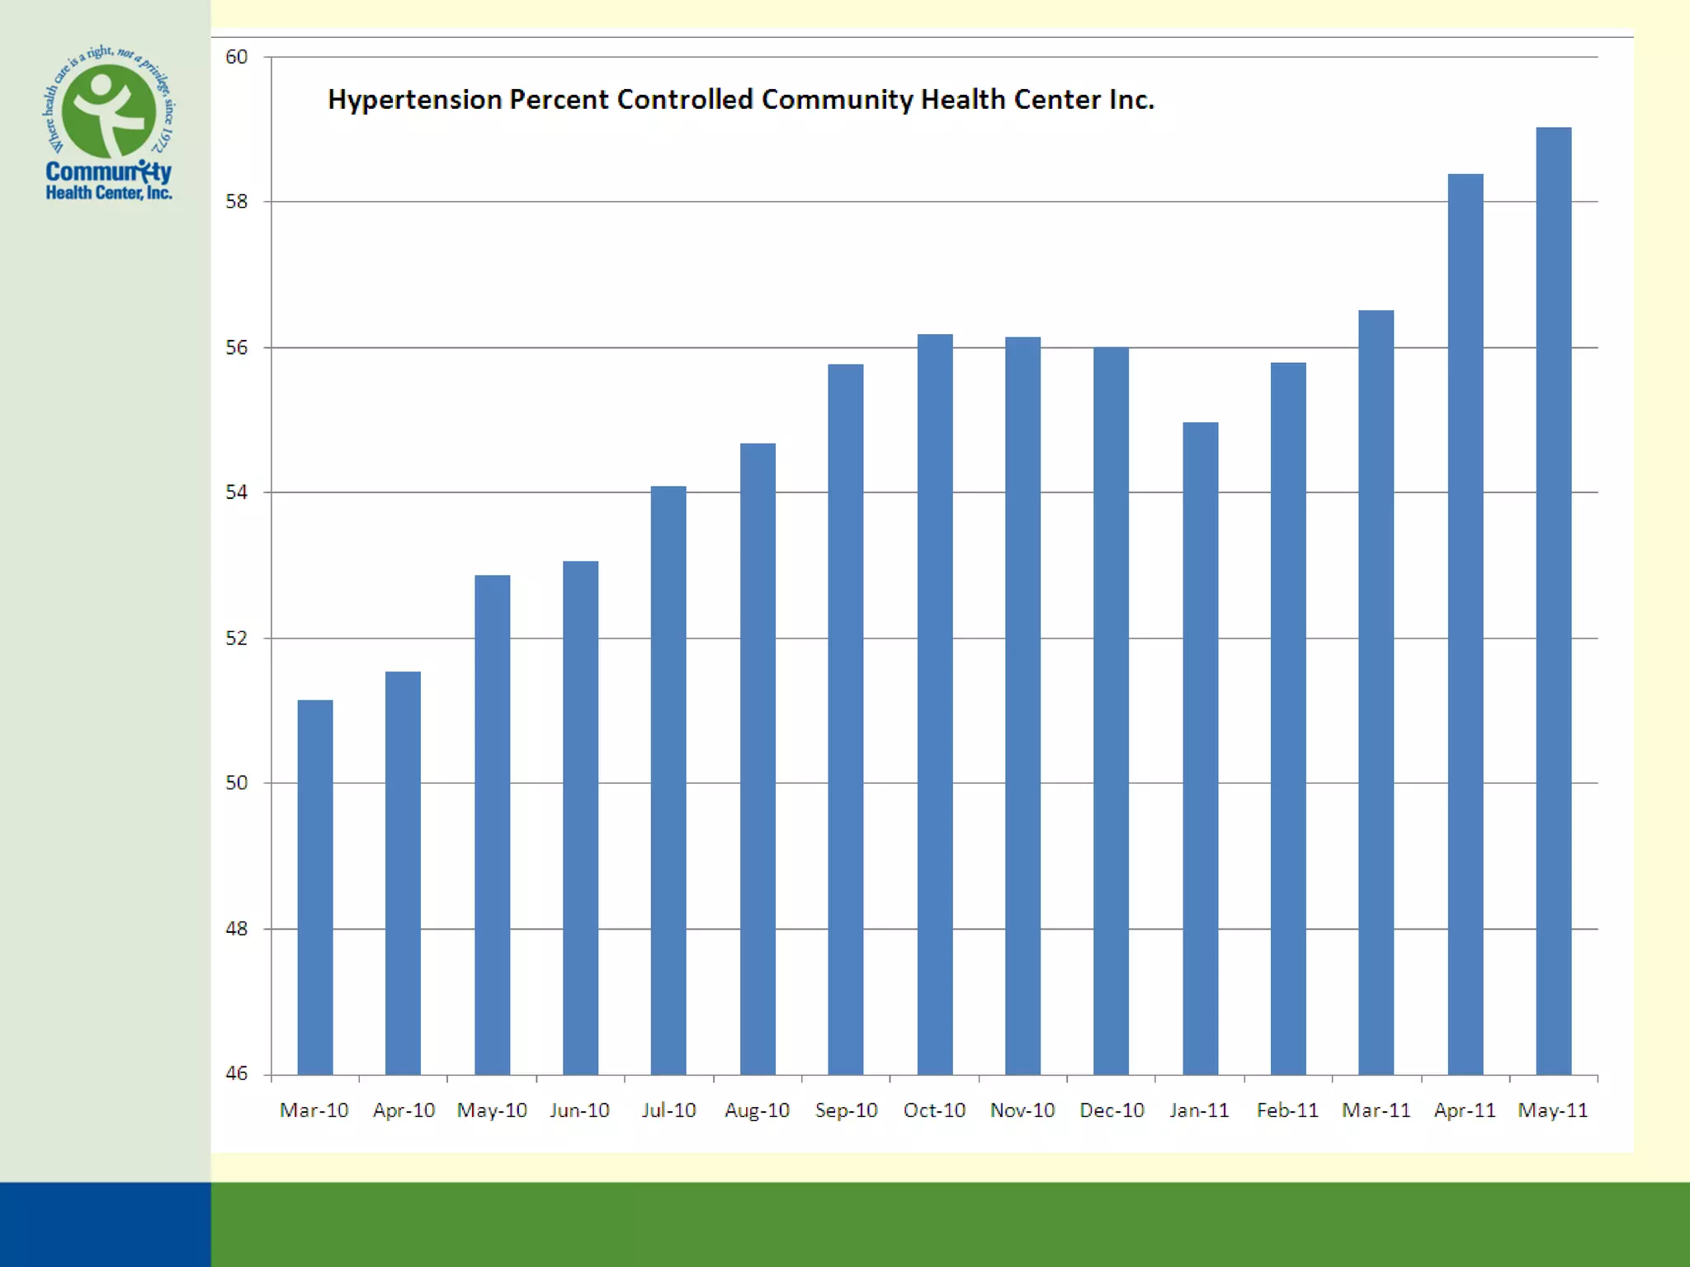1690x1267 pixels.
Task: Click the Jun-10 axis label
Action: (579, 1110)
